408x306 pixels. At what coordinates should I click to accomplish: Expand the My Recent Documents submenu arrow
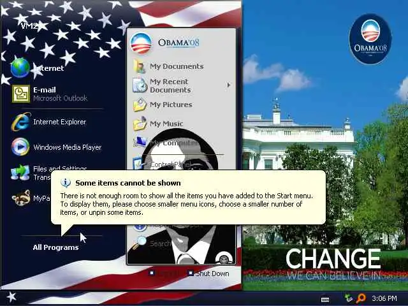228,85
